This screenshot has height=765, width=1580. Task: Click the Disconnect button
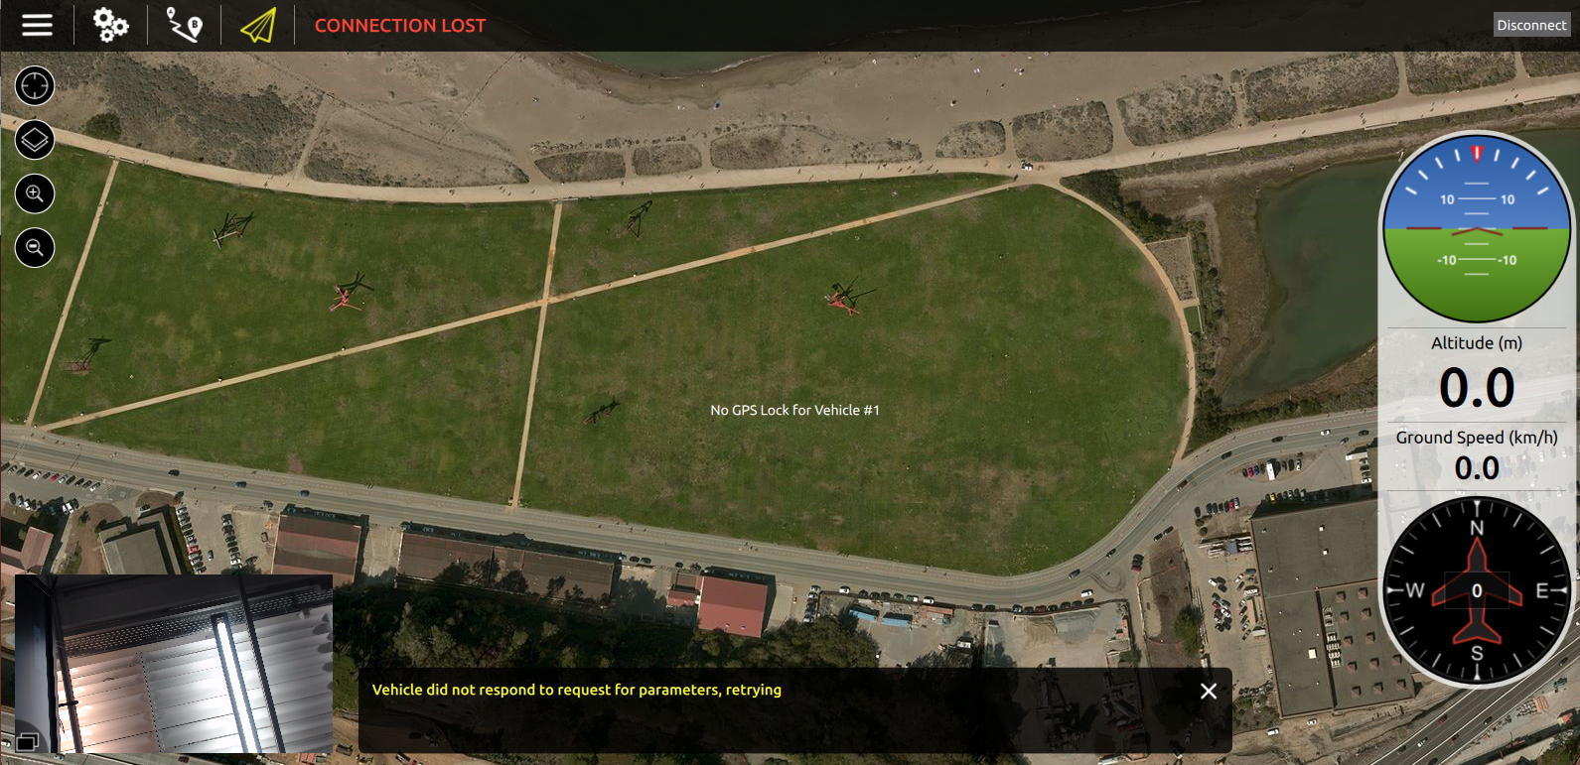[1531, 25]
